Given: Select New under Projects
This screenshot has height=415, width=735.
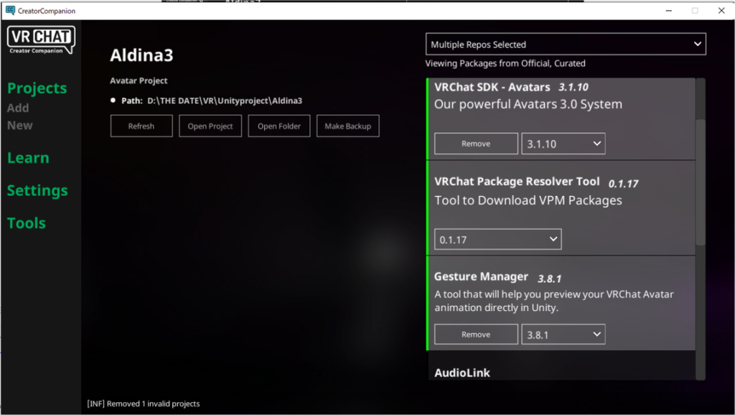Looking at the screenshot, I should (x=19, y=125).
